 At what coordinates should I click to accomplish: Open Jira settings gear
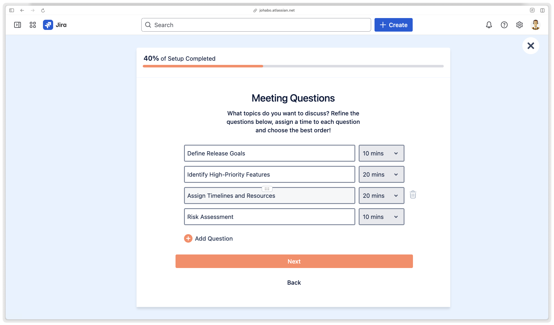pos(519,25)
